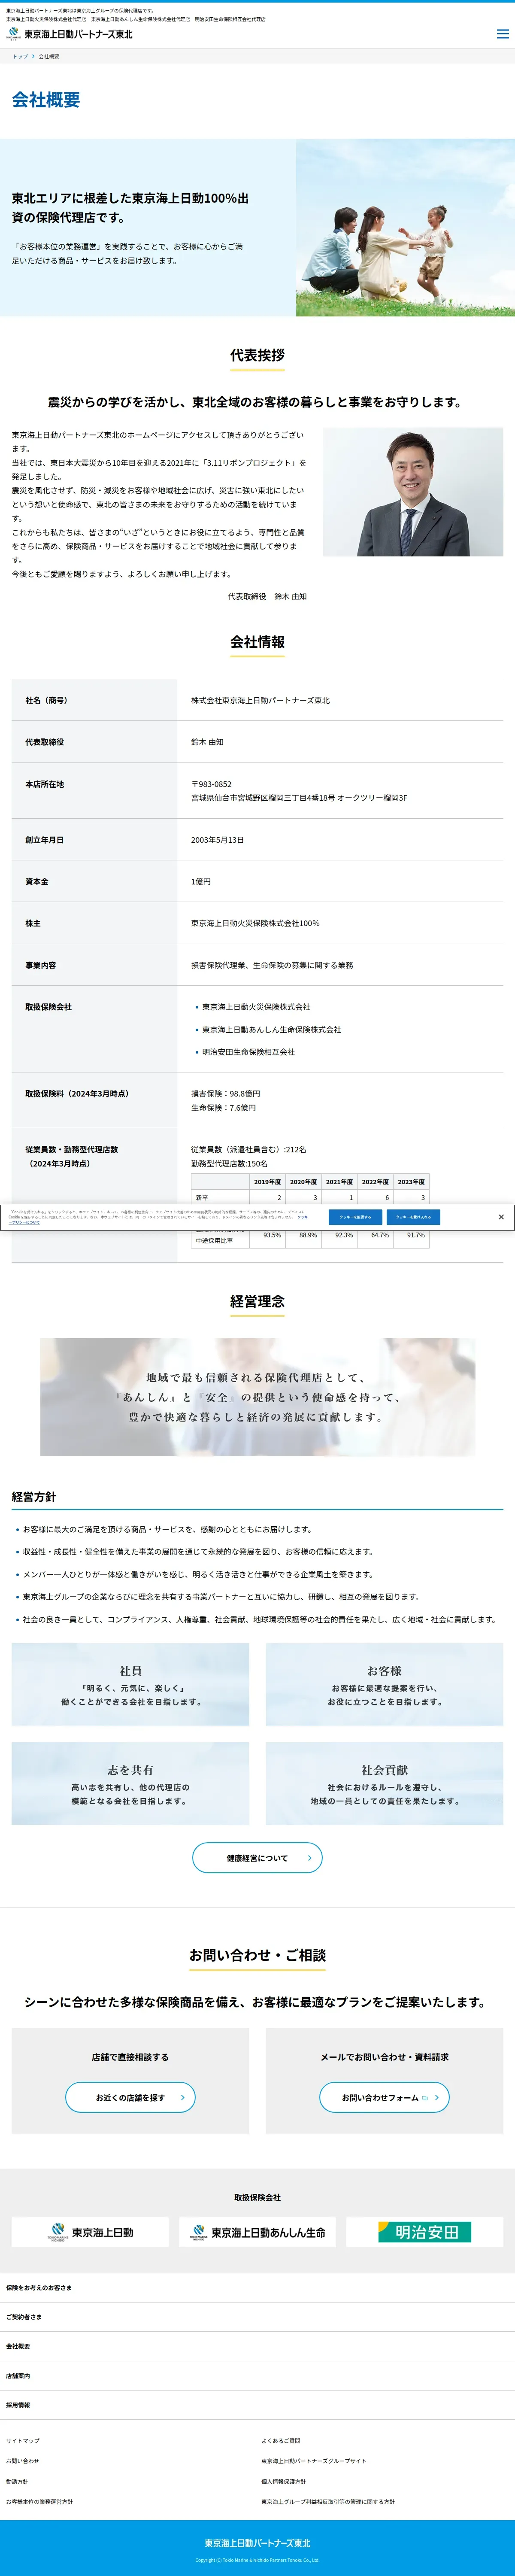Open お問い合わせフォーム button
Viewport: 515px width, 2576px height.
click(384, 2097)
